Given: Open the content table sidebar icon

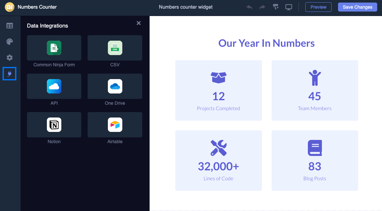Looking at the screenshot, I should [10, 26].
